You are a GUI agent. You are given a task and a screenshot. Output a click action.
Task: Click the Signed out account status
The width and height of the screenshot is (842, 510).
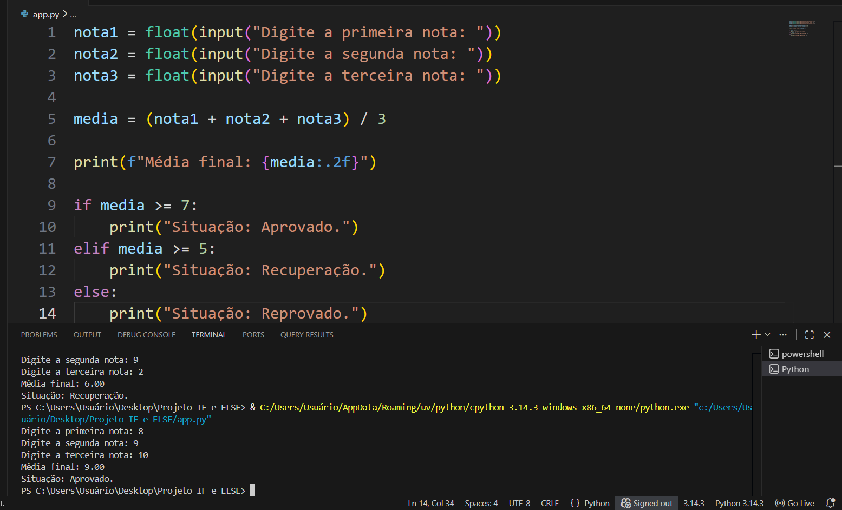(x=647, y=503)
